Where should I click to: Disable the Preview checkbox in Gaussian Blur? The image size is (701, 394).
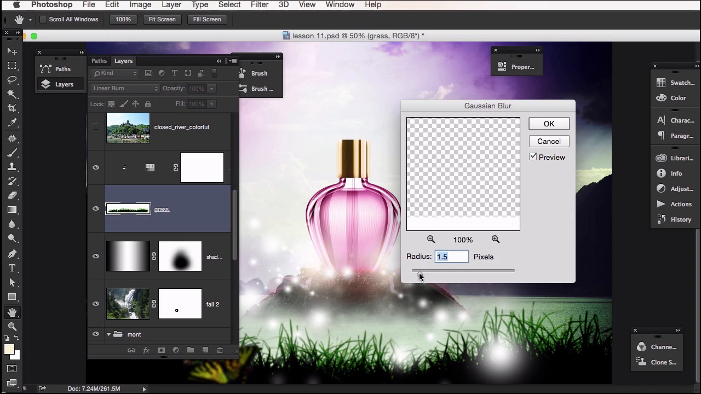pyautogui.click(x=533, y=157)
